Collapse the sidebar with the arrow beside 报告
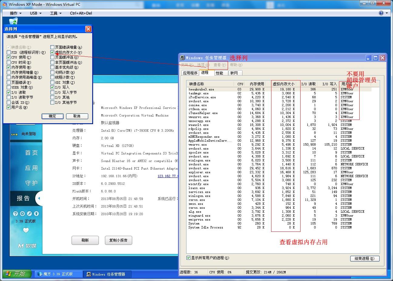Viewport: 393px width, 281px height. (x=39, y=198)
